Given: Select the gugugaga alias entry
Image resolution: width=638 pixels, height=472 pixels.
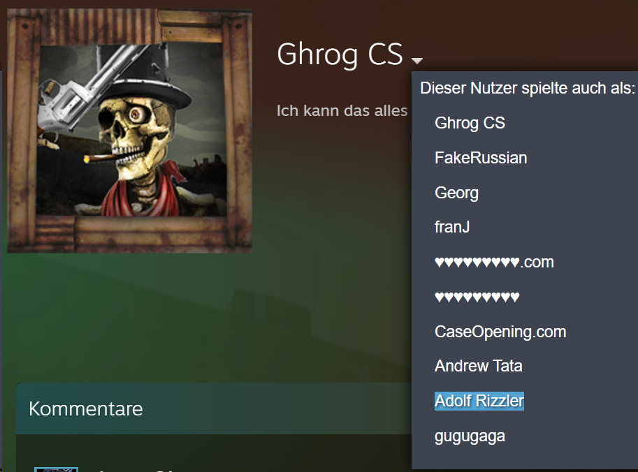Looking at the screenshot, I should click(470, 436).
